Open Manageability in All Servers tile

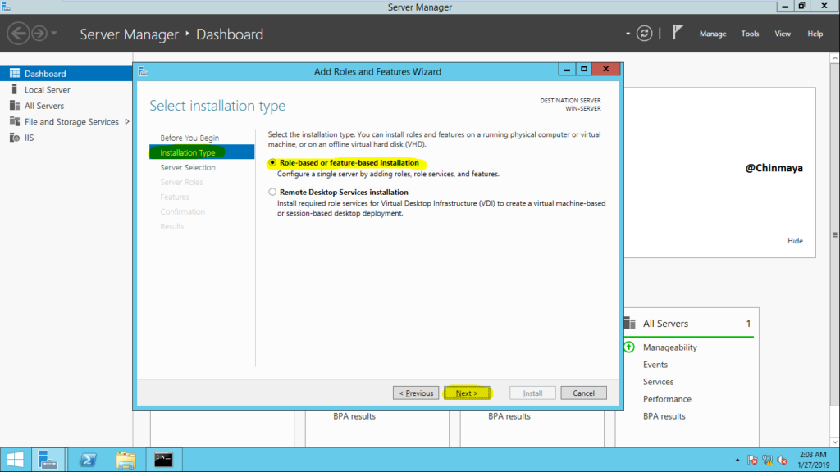(669, 347)
